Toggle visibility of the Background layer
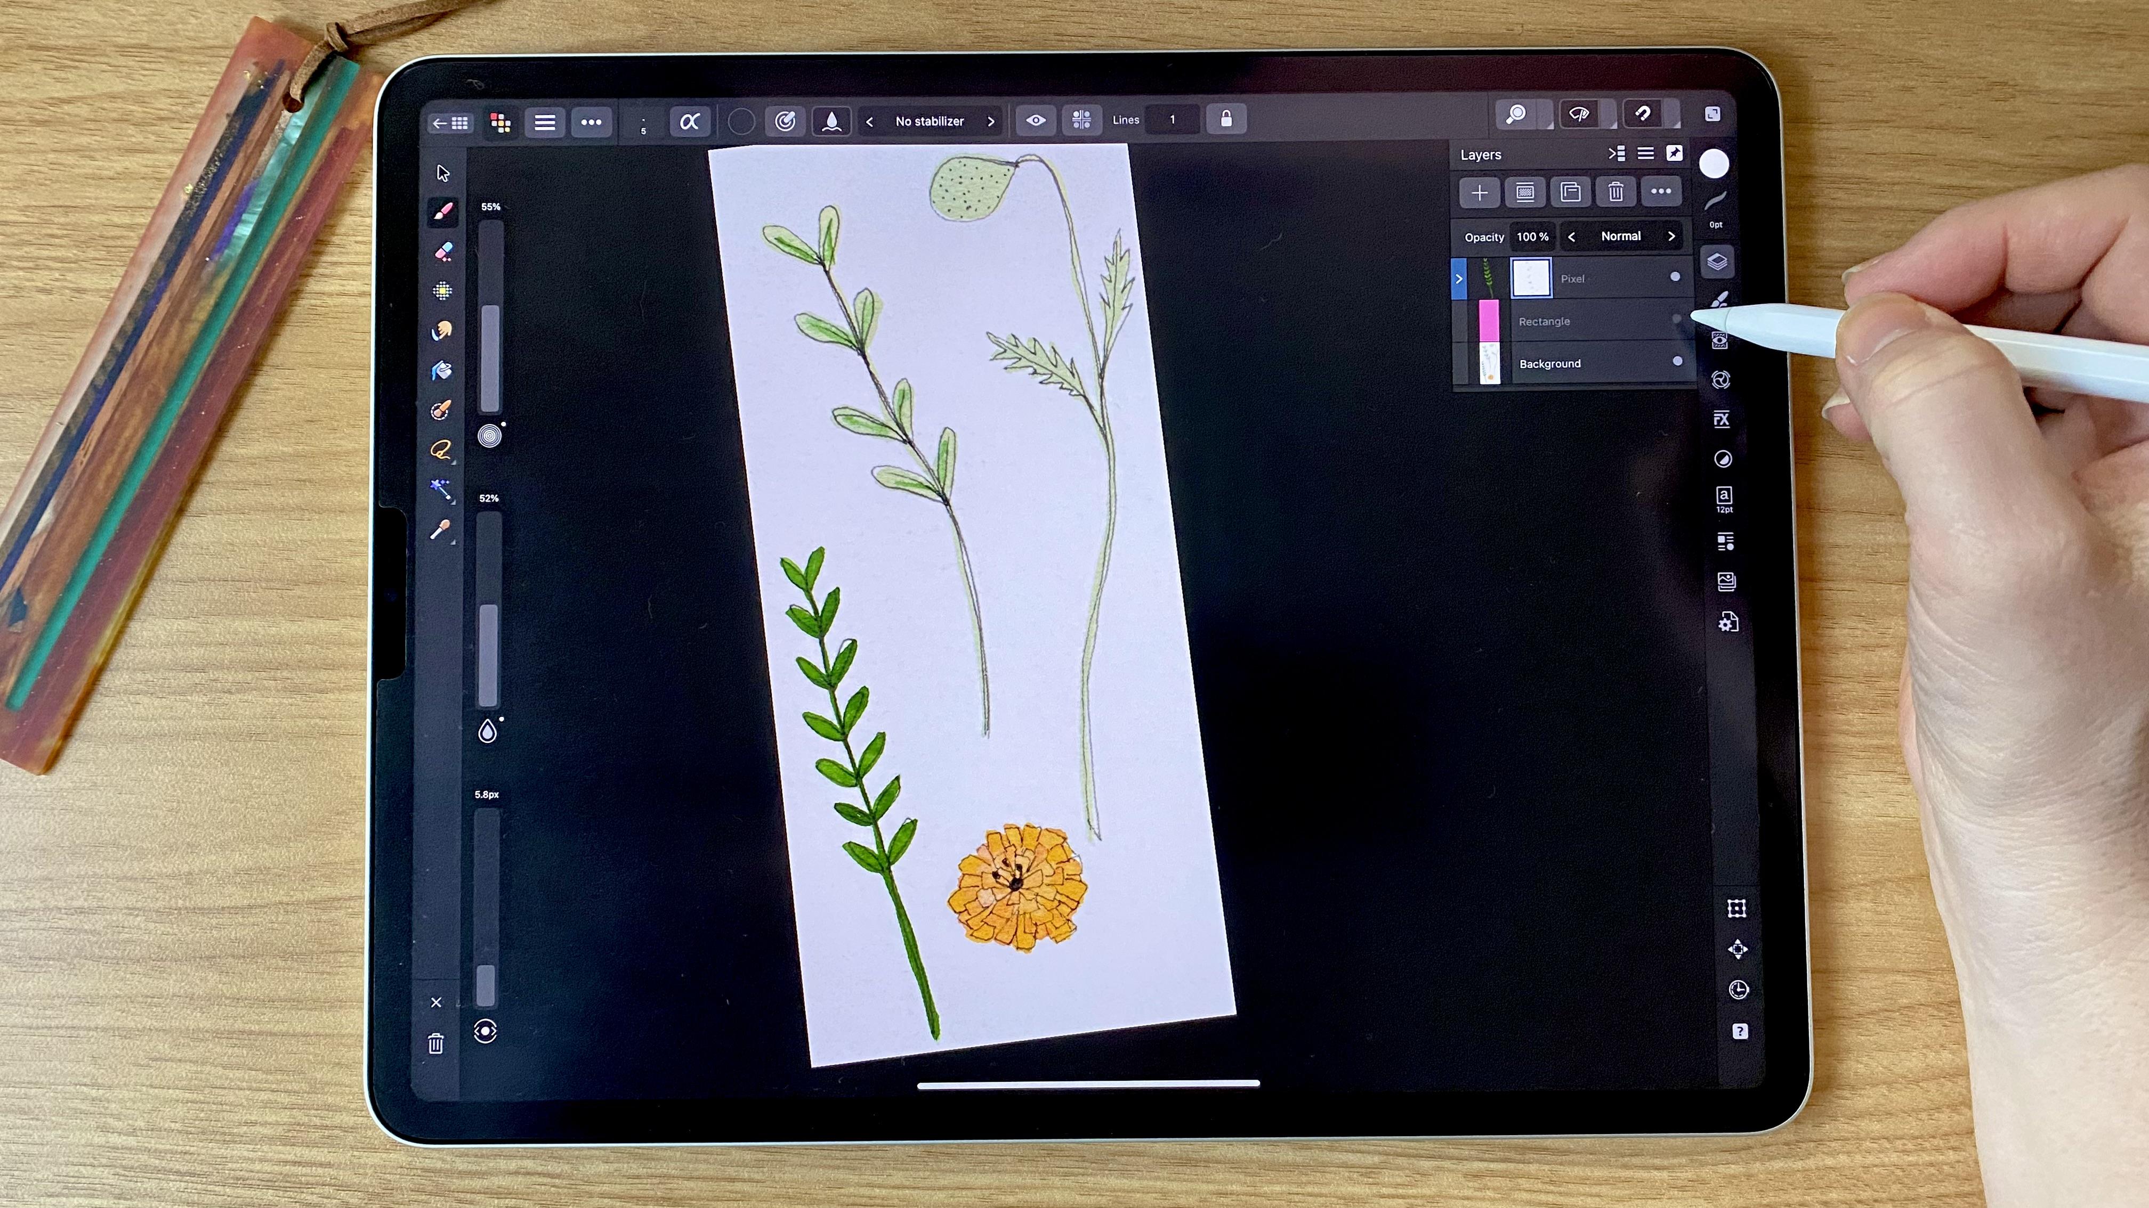This screenshot has height=1208, width=2149. [1677, 362]
